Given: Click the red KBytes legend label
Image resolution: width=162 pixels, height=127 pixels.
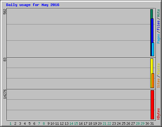Looking at the screenshot, I should click(x=158, y=114).
